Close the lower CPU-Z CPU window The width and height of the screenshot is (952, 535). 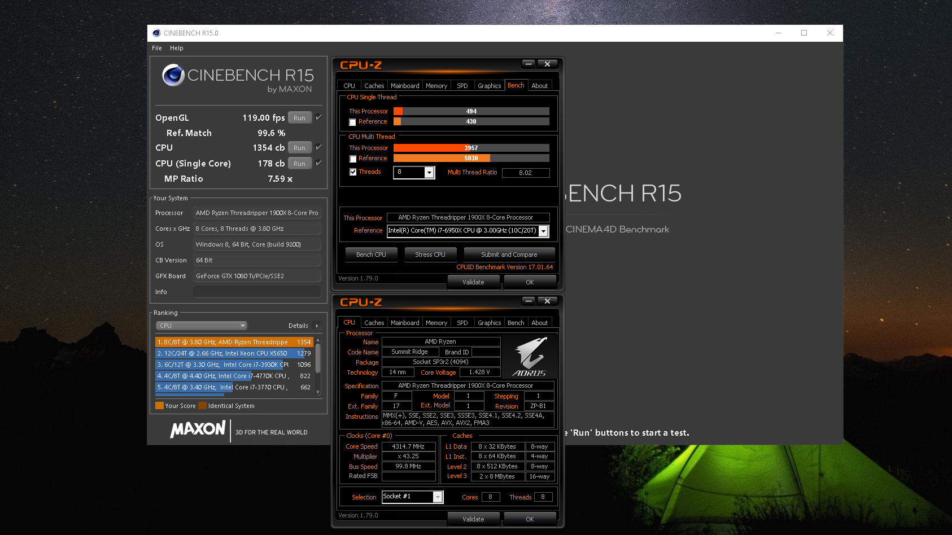(x=547, y=301)
